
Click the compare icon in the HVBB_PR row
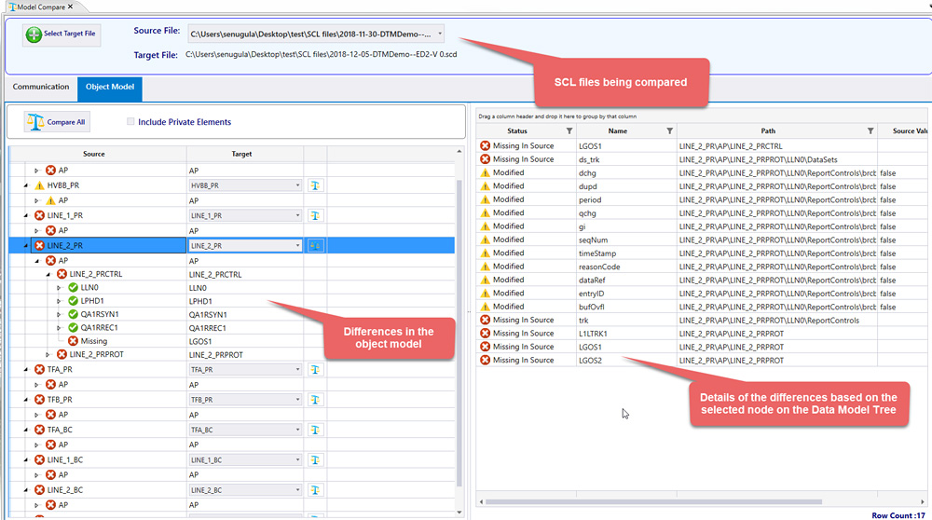pos(314,185)
